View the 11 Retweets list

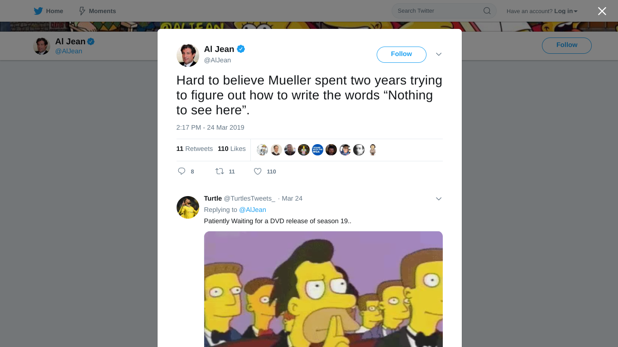pos(195,149)
